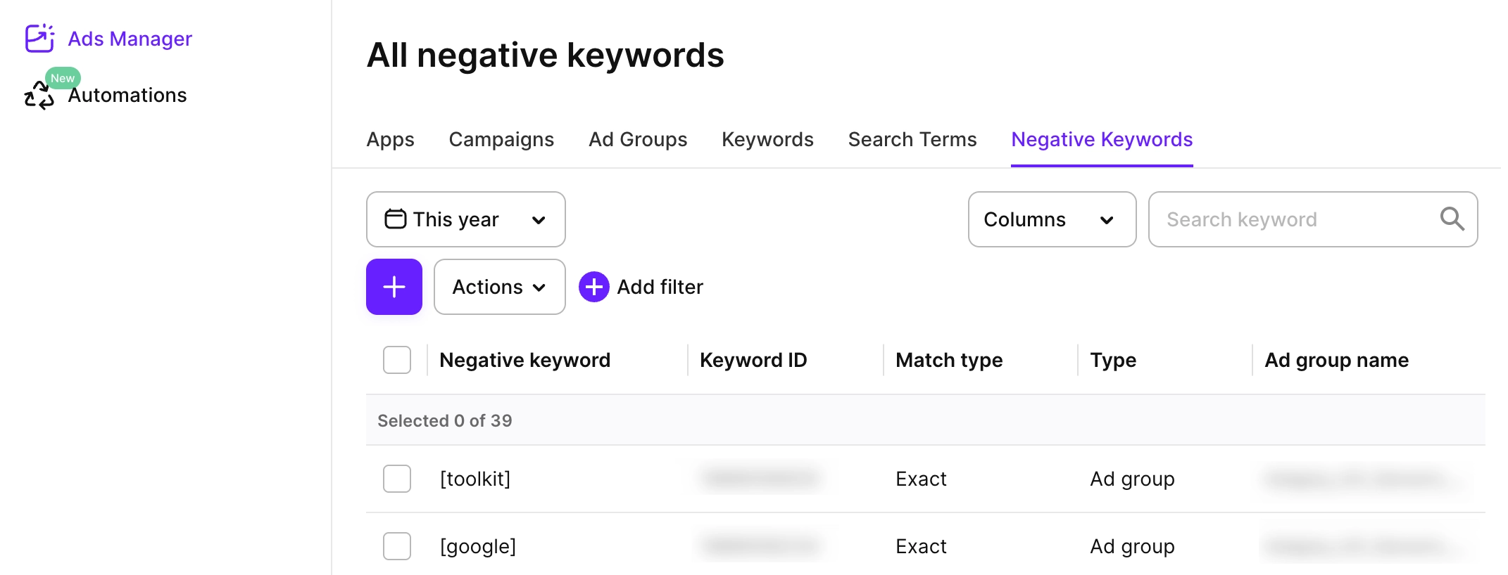The image size is (1508, 575).
Task: Click the calendar icon in date picker
Action: click(395, 219)
